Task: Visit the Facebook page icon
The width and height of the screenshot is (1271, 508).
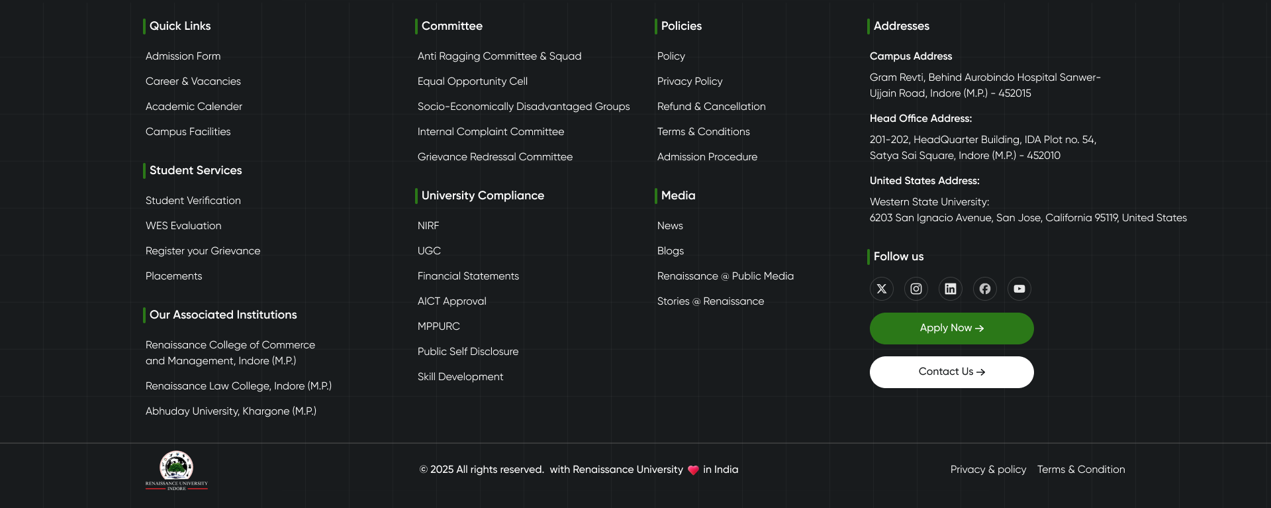Action: tap(984, 289)
